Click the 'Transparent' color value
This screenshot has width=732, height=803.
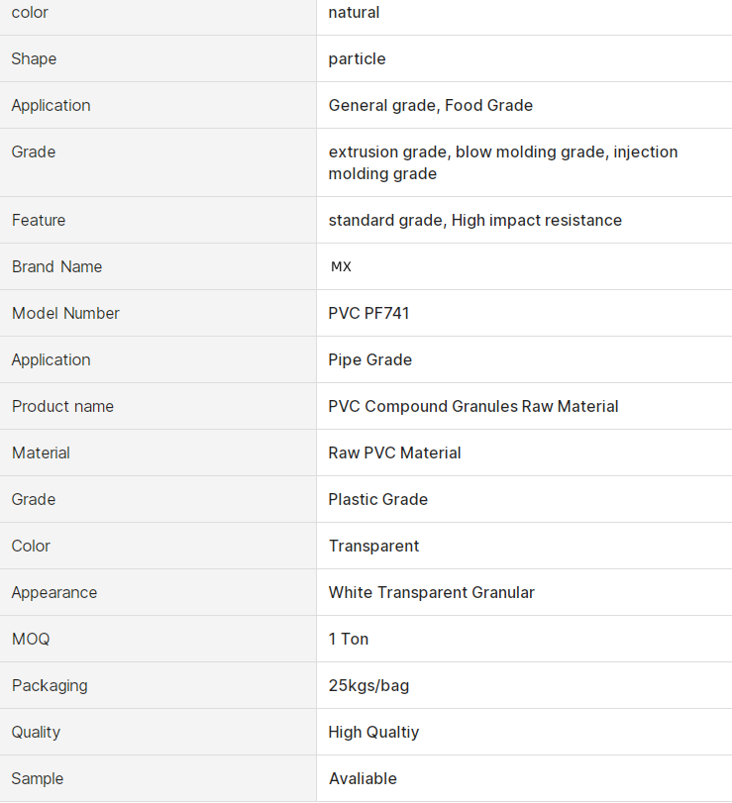pyautogui.click(x=373, y=547)
